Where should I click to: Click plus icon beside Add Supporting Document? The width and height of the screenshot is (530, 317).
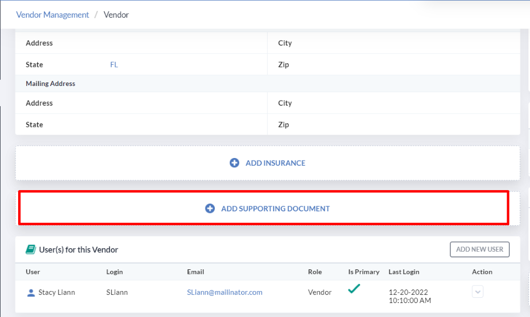click(x=210, y=208)
